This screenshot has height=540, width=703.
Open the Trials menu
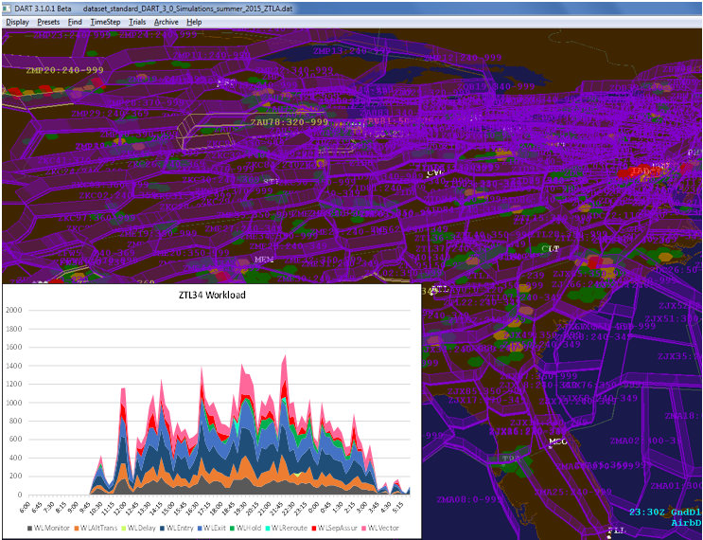137,22
